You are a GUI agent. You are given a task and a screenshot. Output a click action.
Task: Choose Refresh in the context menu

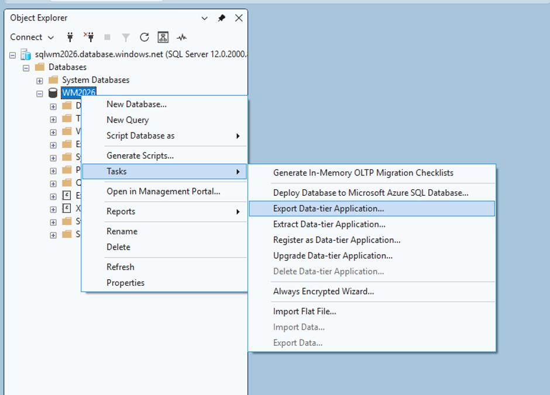(164, 267)
